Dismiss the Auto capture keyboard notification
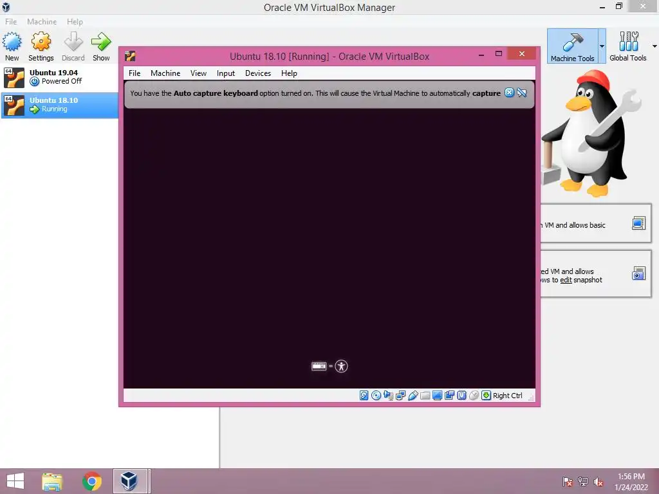659x494 pixels. click(510, 93)
